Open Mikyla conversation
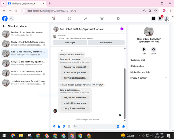The width and height of the screenshot is (174, 139). click(x=24, y=63)
